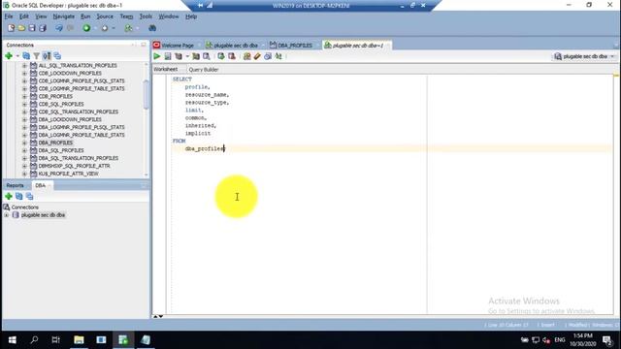
Task: Click the Refresh icon in Connections panel
Action: point(26,56)
